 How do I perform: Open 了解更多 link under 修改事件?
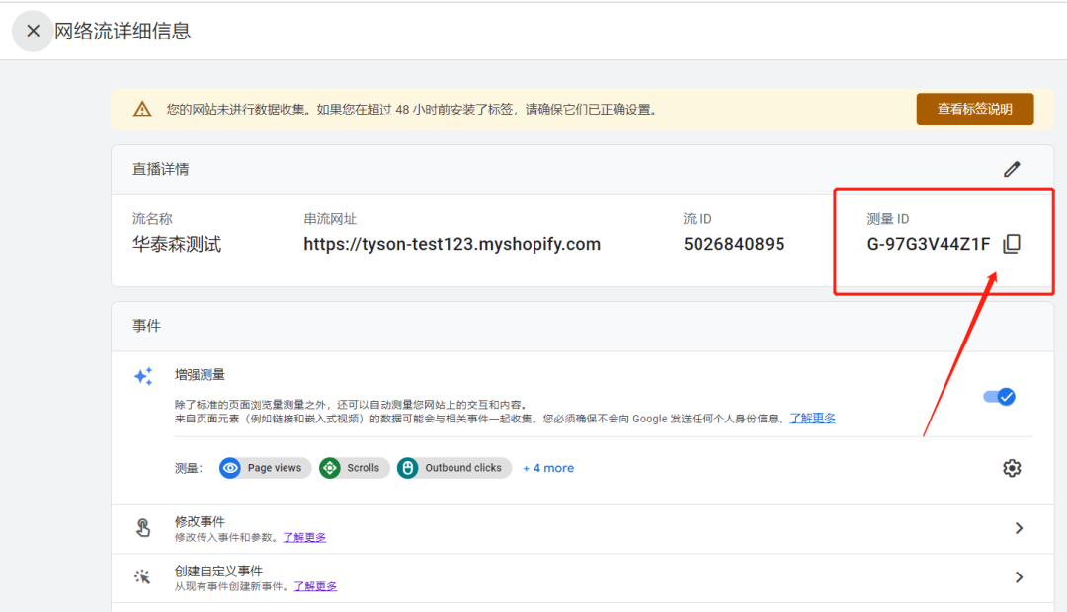[x=304, y=537]
